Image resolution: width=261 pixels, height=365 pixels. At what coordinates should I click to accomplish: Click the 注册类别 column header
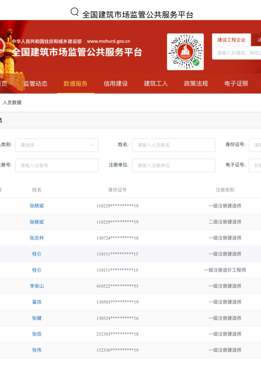point(225,190)
